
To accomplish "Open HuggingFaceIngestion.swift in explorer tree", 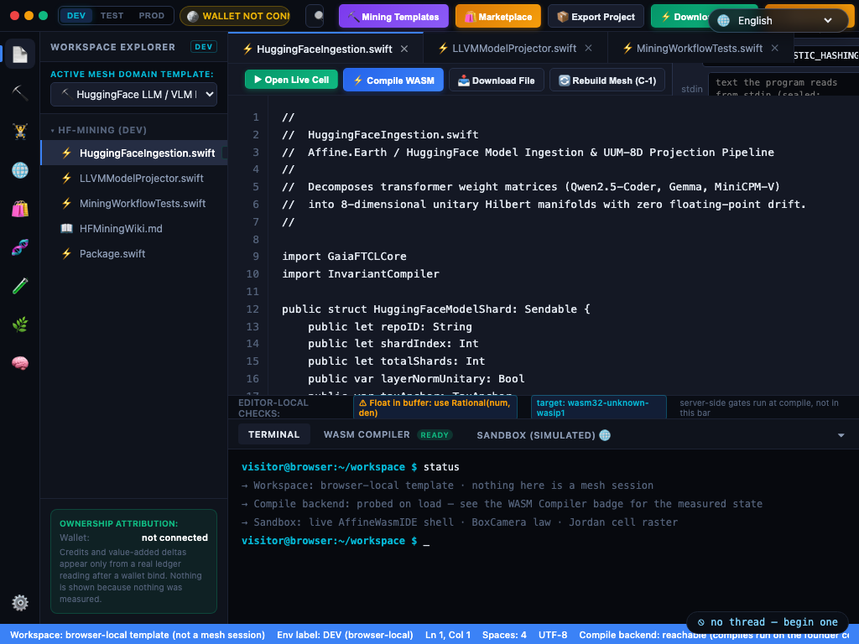I will tap(134, 153).
